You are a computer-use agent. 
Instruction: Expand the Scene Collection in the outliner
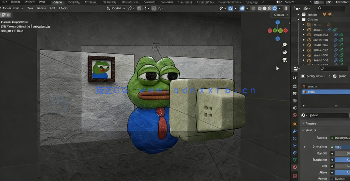click(298, 14)
